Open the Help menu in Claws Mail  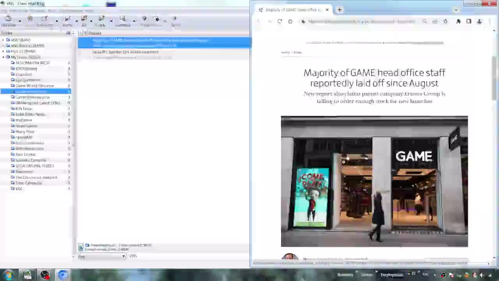pos(89,11)
